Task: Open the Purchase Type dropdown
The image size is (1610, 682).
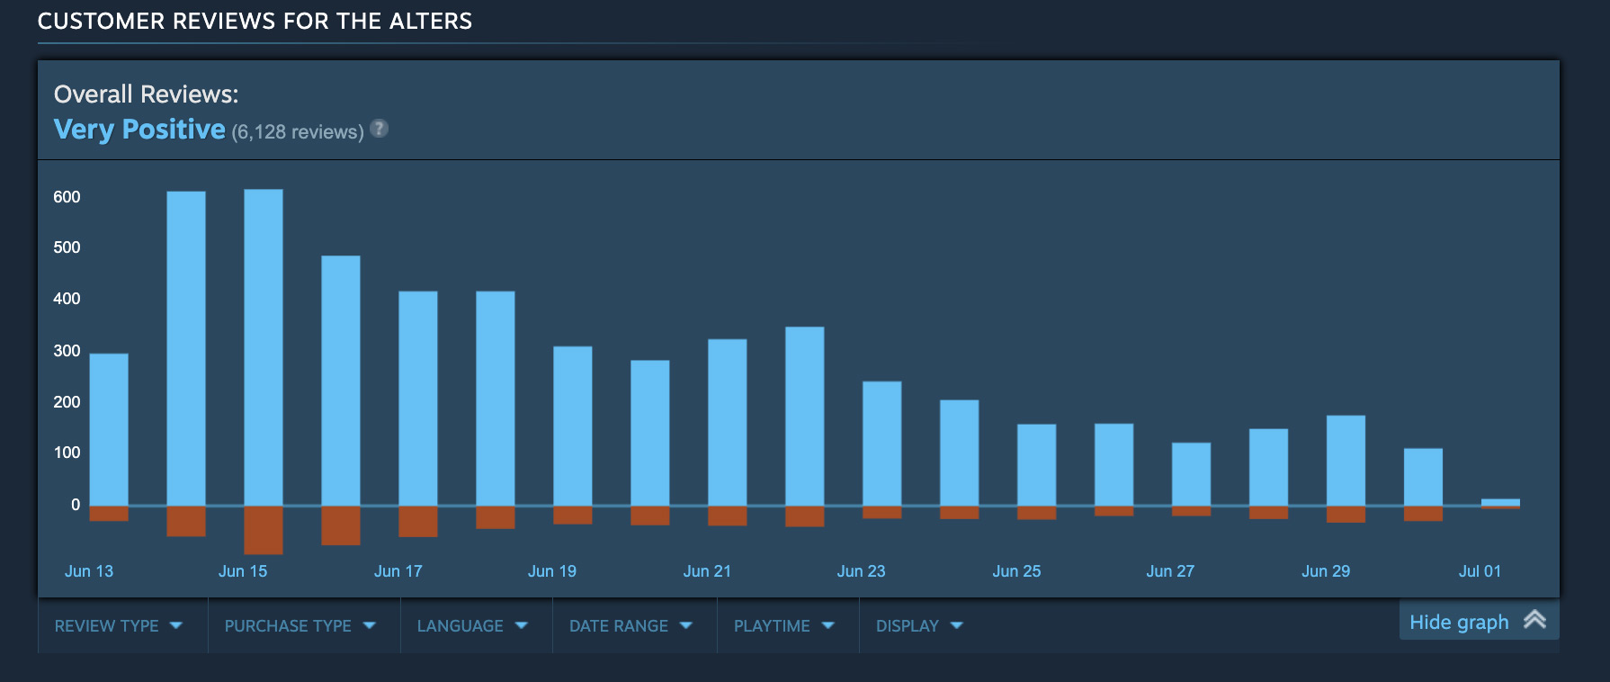Action: (x=300, y=625)
